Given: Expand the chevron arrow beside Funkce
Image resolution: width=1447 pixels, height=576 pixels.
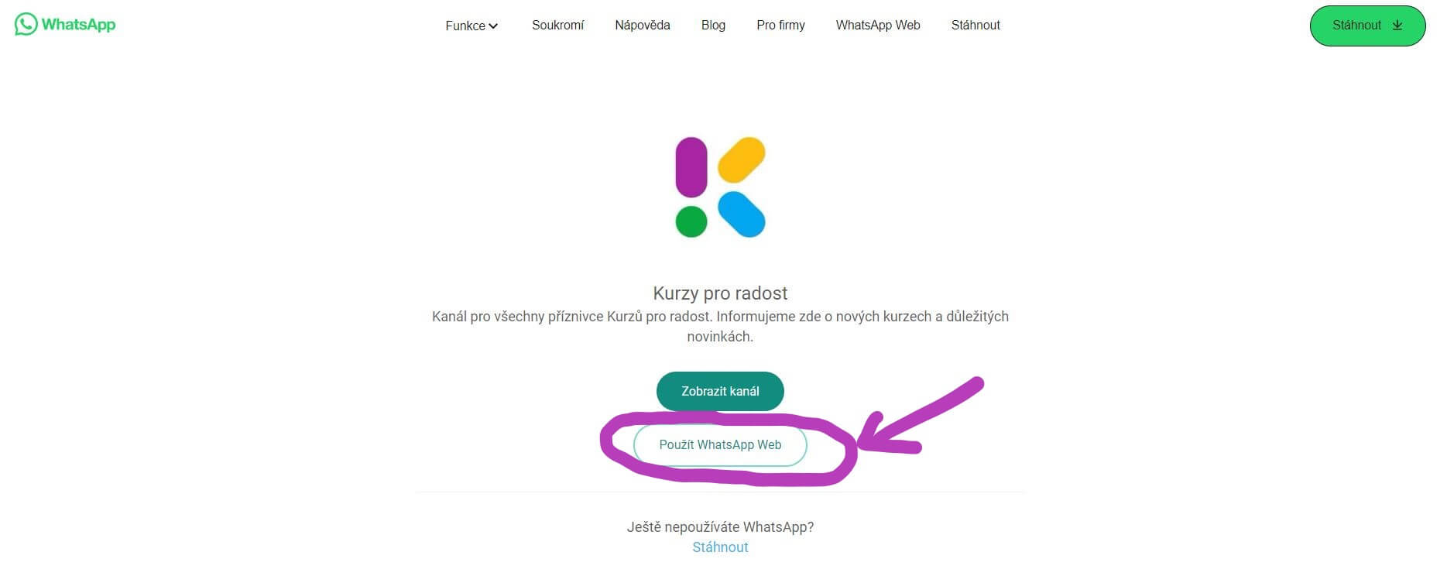Looking at the screenshot, I should tap(493, 26).
